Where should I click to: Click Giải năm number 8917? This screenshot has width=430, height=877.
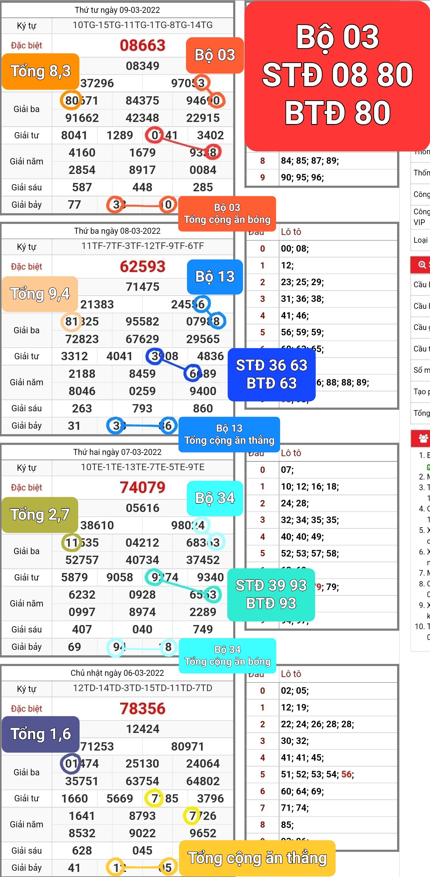click(x=142, y=170)
